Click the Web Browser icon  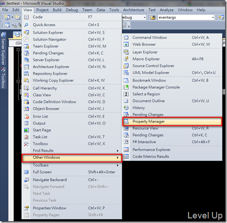(x=126, y=44)
